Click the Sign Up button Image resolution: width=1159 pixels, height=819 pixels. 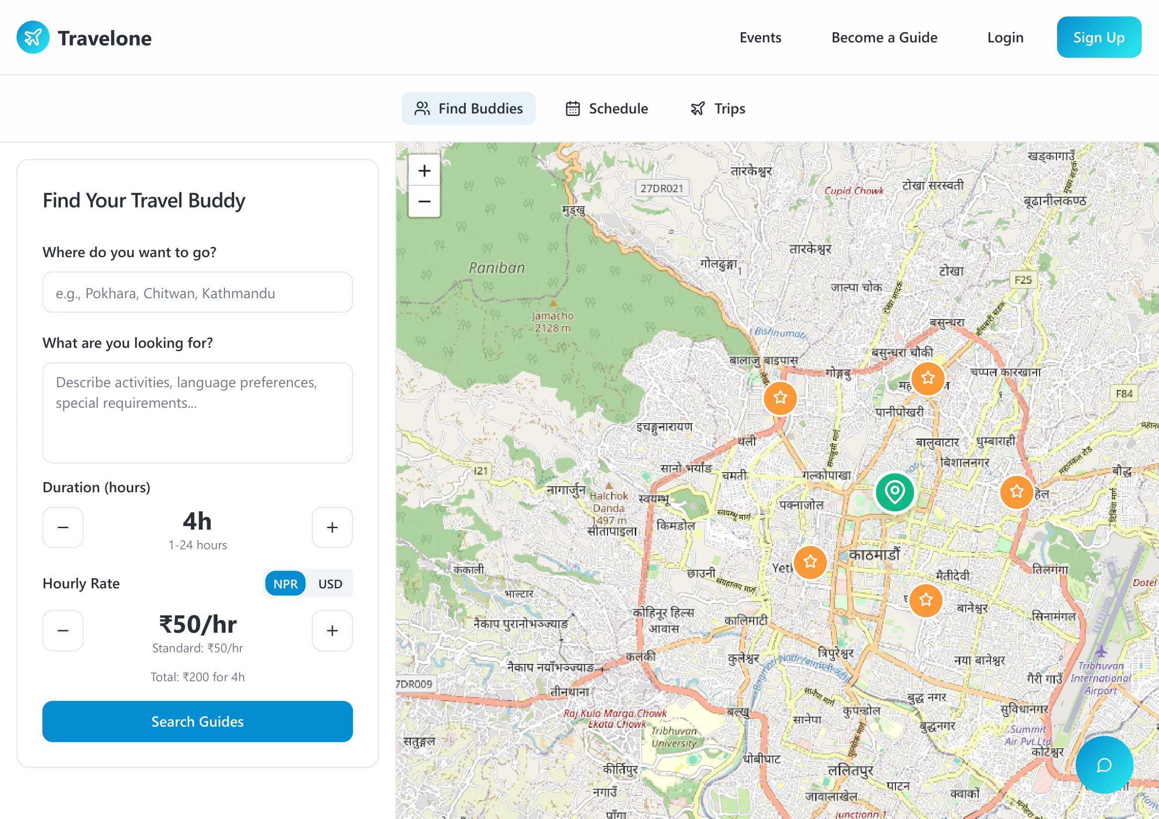pyautogui.click(x=1099, y=37)
